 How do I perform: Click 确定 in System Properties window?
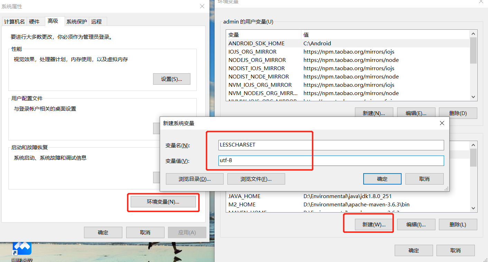pos(103,233)
